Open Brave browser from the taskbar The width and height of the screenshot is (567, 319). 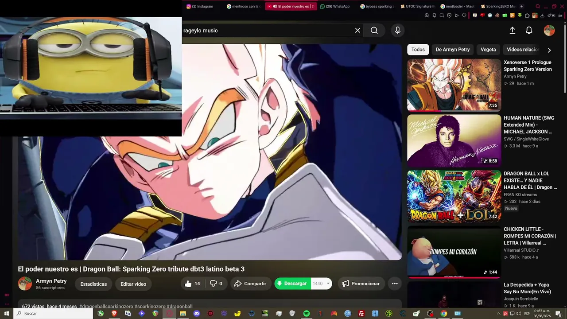point(114,314)
